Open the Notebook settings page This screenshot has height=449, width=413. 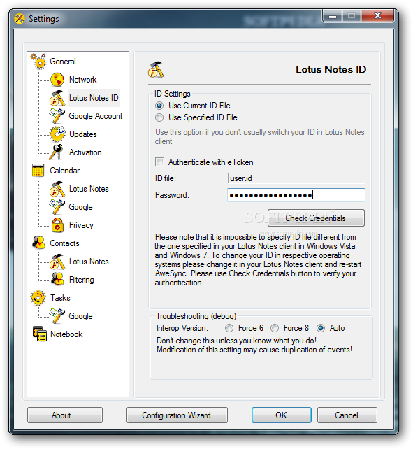pos(66,334)
